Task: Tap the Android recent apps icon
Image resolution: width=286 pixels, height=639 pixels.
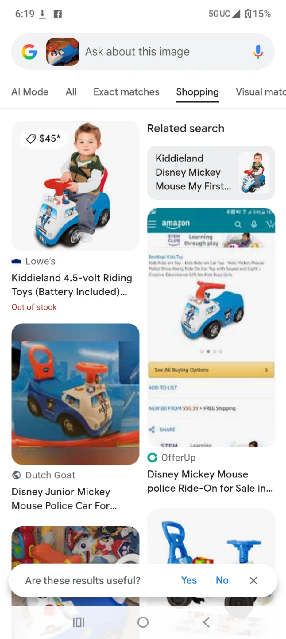Action: point(78,622)
